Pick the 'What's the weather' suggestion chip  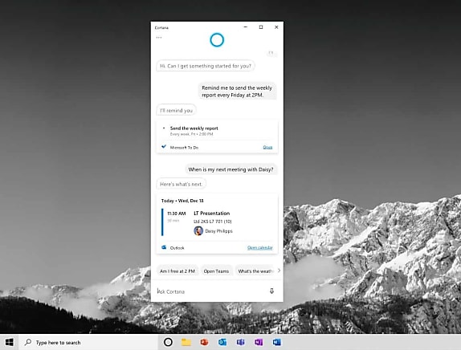click(x=255, y=271)
